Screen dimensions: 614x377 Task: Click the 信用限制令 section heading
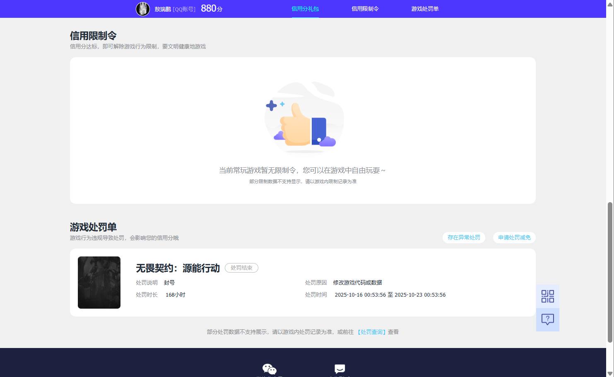click(93, 36)
